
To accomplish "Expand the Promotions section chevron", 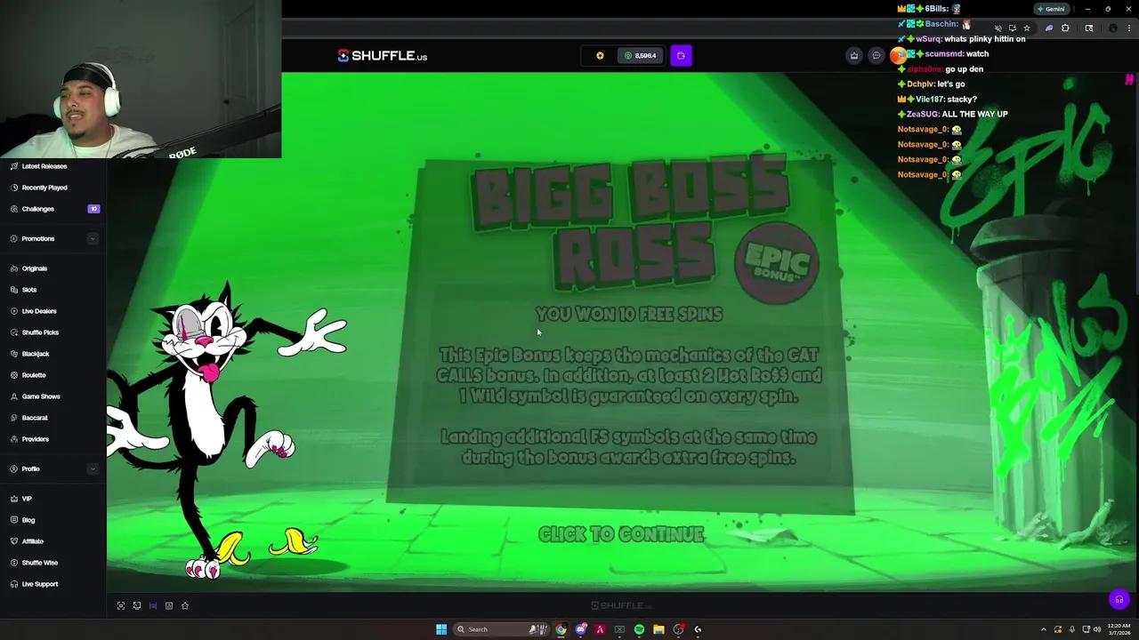I will tap(93, 238).
